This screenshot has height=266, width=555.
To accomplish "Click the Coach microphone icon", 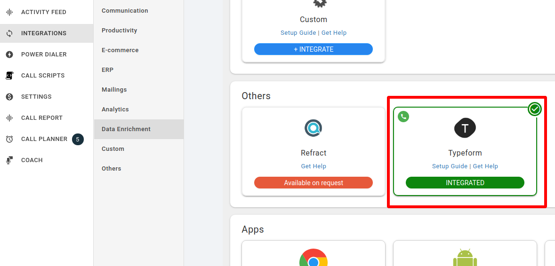I will coord(9,160).
